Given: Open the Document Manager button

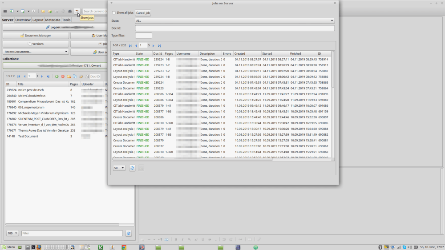Looking at the screenshot, I should click(x=36, y=36).
